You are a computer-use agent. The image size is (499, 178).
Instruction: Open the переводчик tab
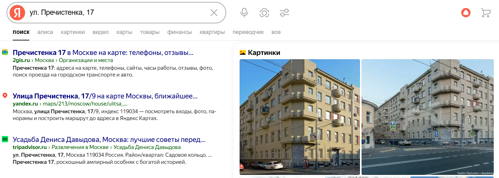pos(248,32)
